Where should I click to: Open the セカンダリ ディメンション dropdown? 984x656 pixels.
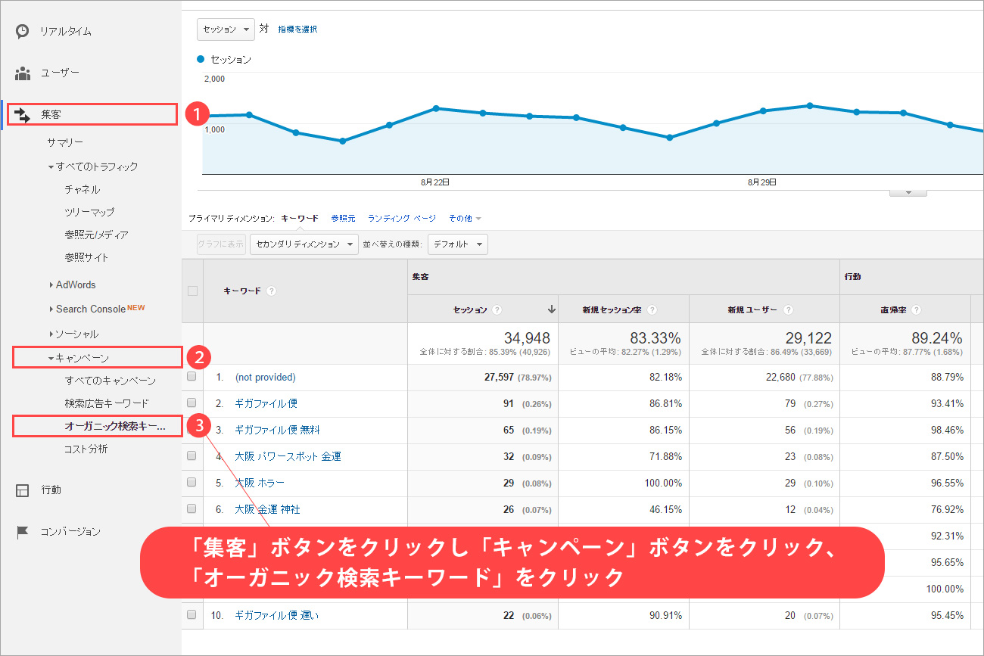[x=304, y=244]
